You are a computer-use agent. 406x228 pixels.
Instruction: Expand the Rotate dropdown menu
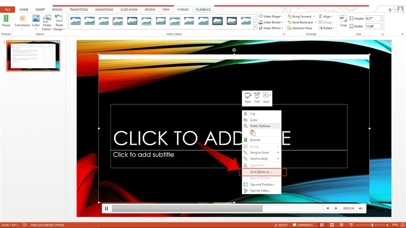[x=327, y=28]
